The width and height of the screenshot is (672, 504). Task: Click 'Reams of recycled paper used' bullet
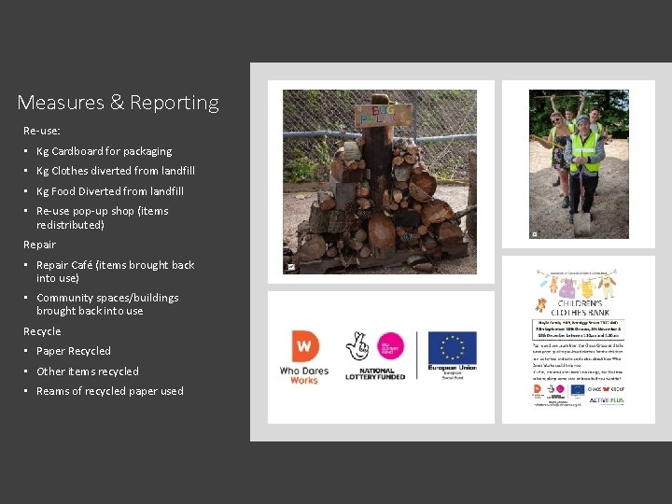coord(110,391)
